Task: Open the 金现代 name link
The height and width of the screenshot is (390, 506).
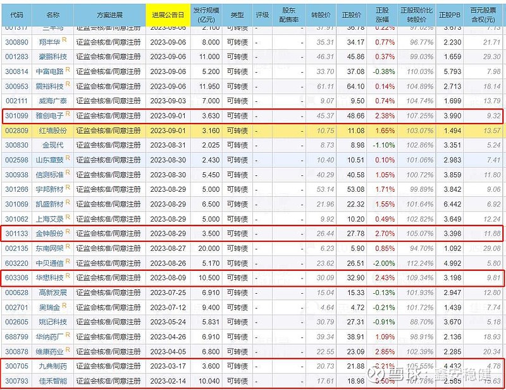Action: (x=53, y=146)
